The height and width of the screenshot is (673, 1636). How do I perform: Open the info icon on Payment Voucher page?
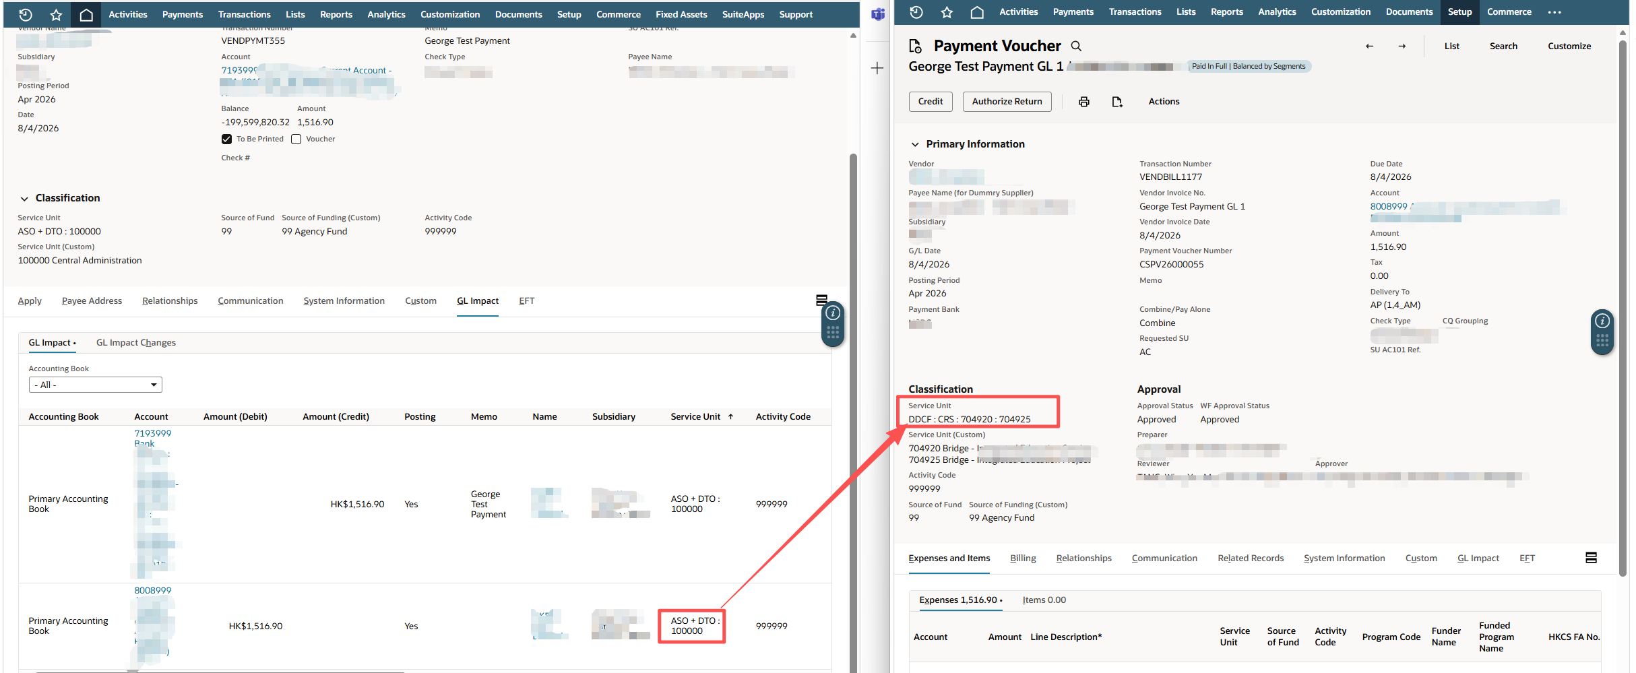1602,321
